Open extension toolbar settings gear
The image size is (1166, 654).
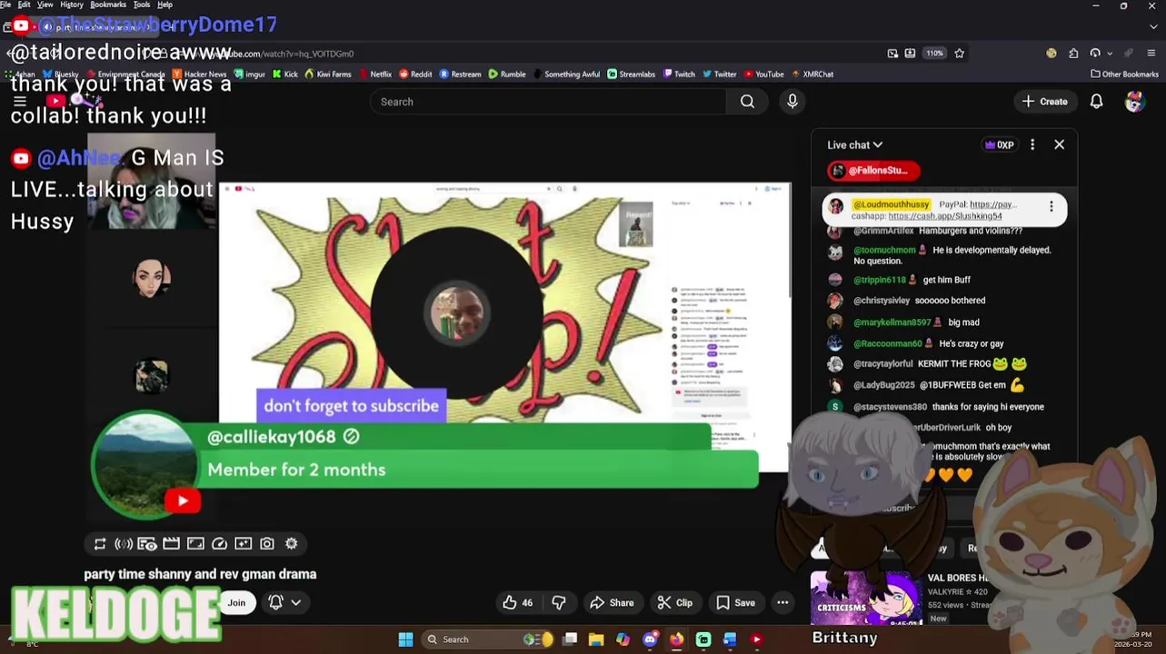(x=291, y=543)
